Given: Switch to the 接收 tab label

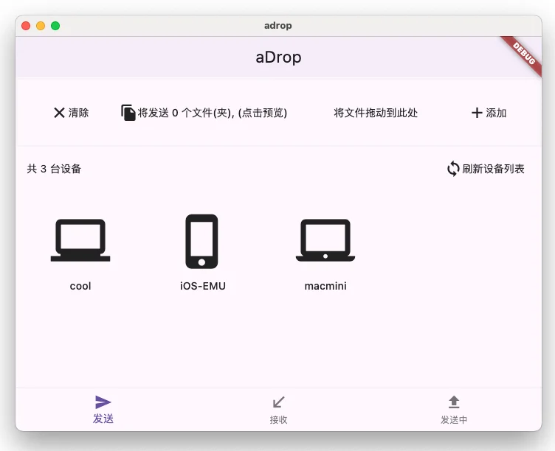Looking at the screenshot, I should click(278, 419).
